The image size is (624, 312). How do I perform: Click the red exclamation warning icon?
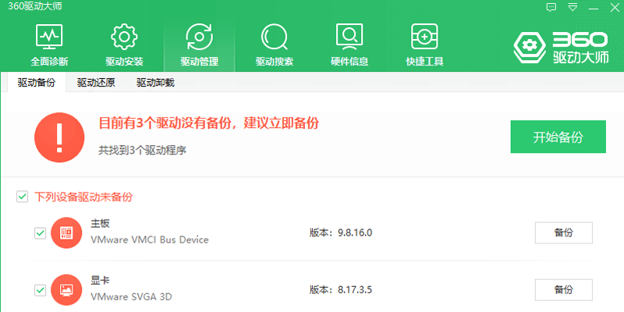(x=59, y=137)
